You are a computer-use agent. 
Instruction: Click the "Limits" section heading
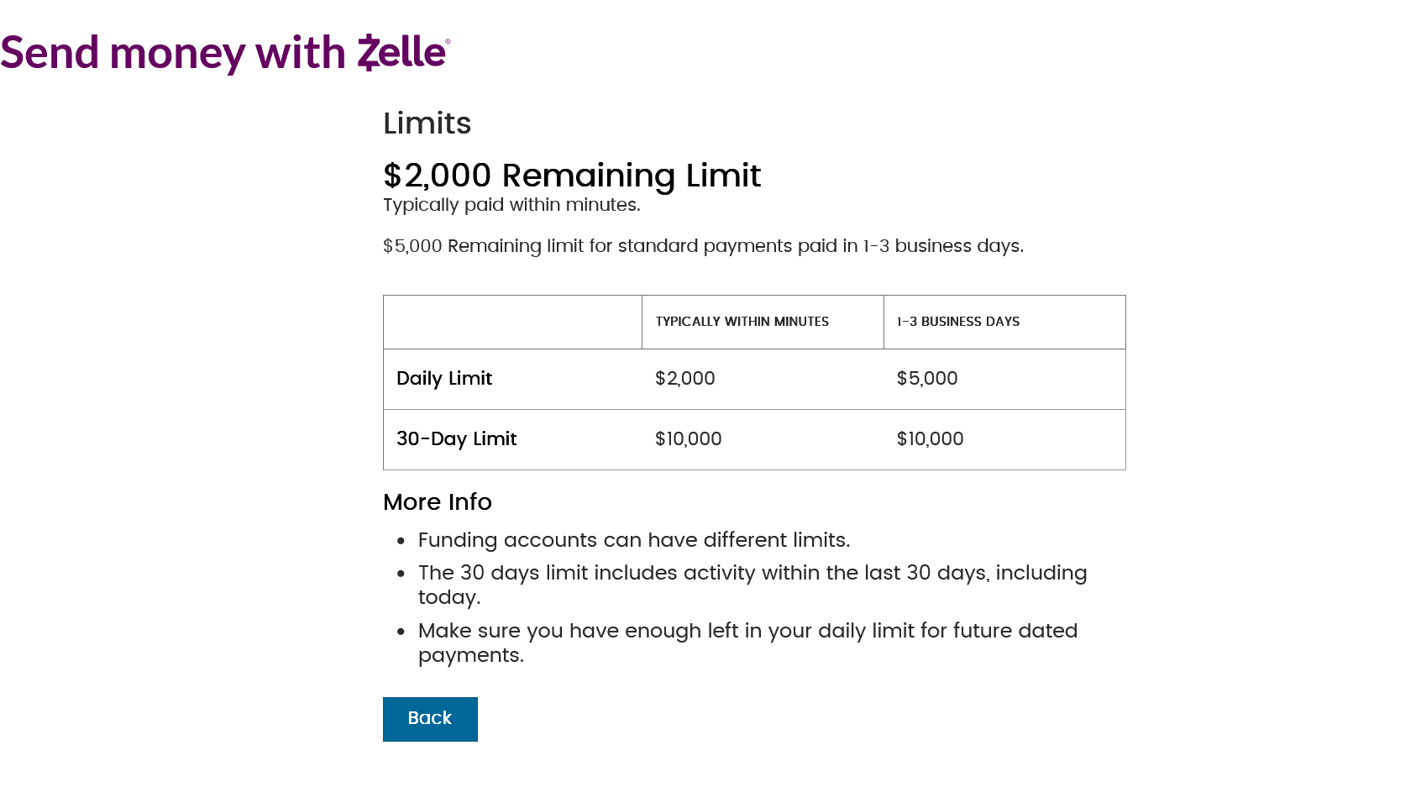coord(427,123)
